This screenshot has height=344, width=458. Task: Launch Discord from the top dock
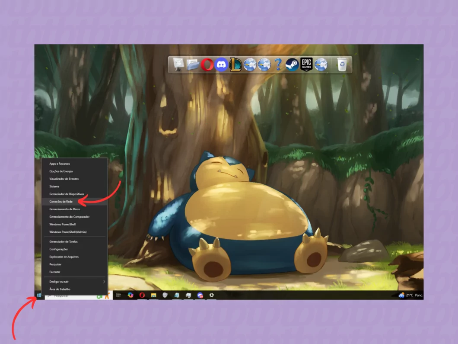[221, 64]
